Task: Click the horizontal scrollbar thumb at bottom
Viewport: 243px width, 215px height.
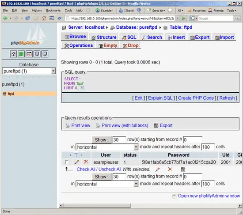Action: point(97,206)
